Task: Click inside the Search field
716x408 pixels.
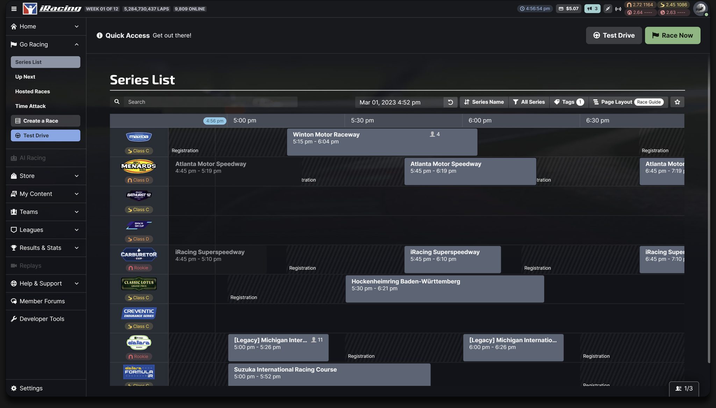Action: tap(210, 102)
